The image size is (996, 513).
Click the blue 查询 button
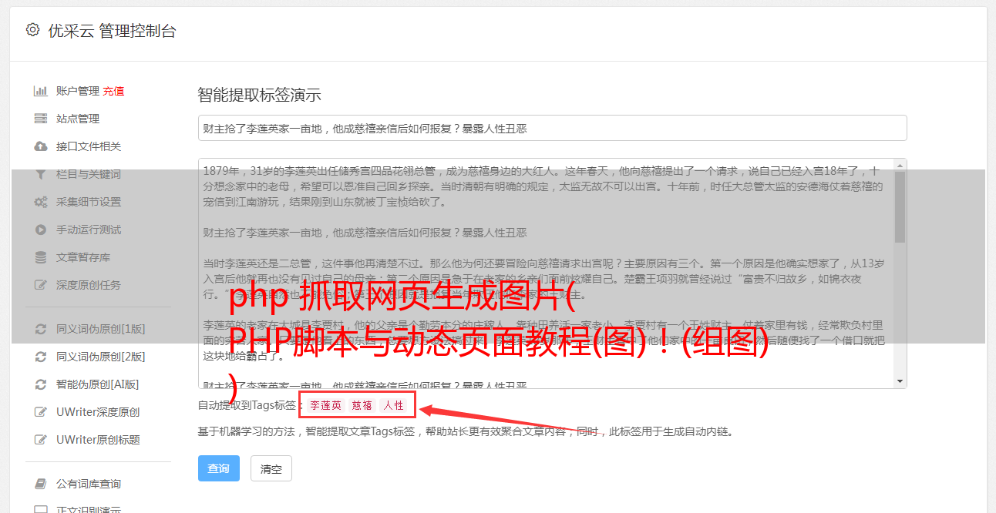[x=219, y=468]
